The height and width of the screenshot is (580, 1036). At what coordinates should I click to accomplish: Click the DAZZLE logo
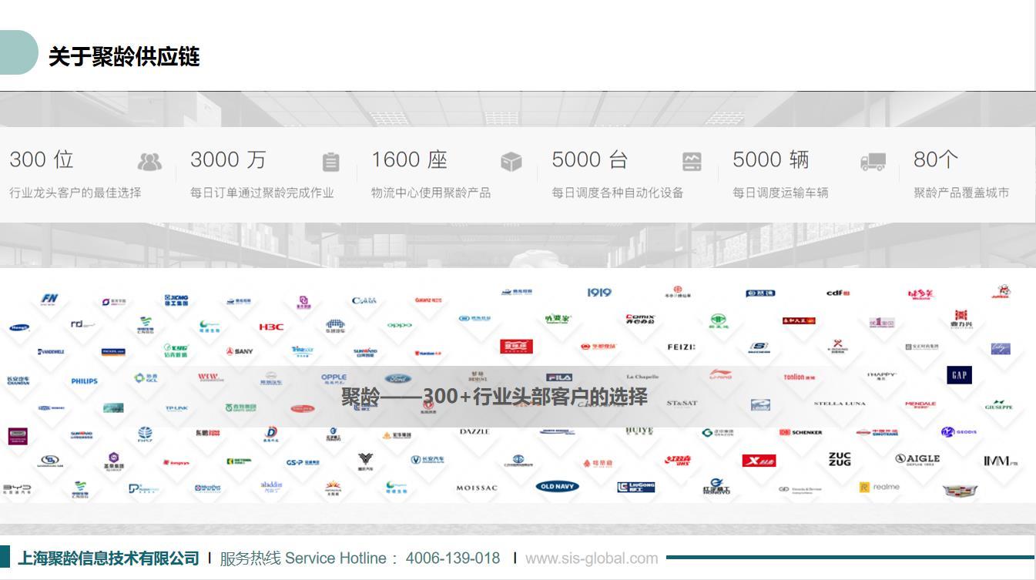(474, 431)
